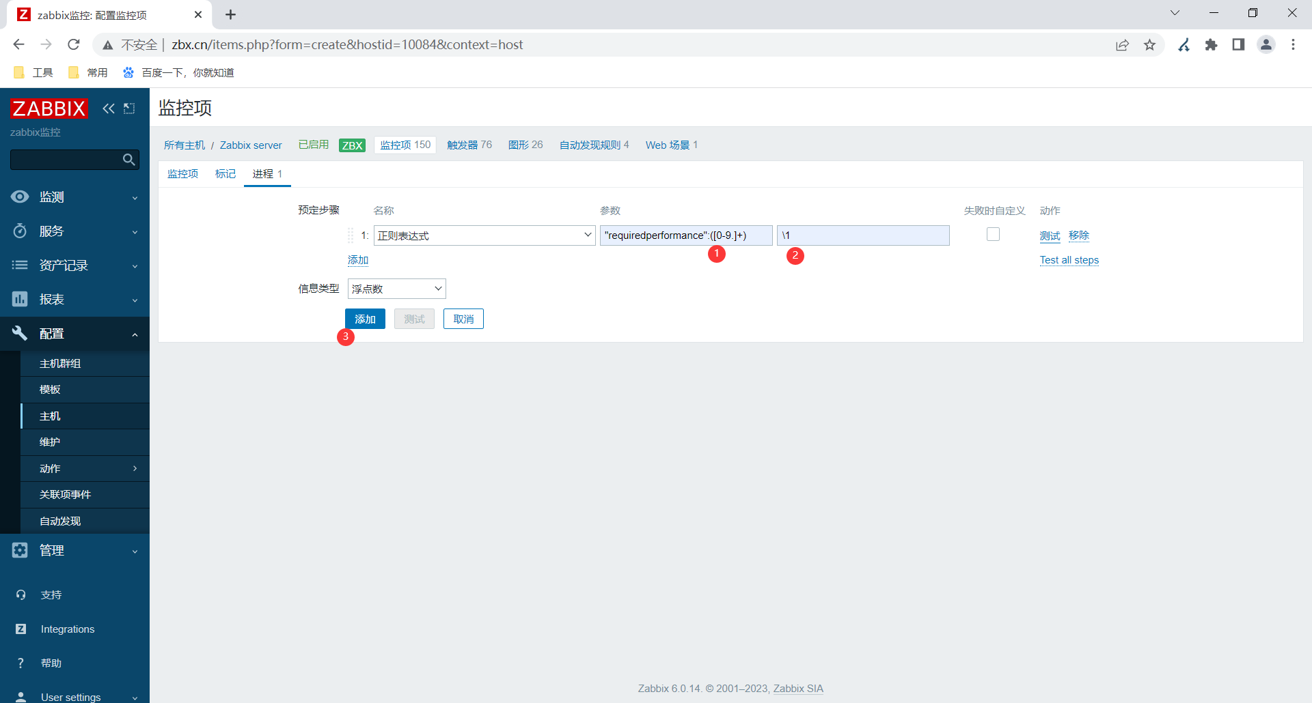1312x703 pixels.
Task: Toggle 失败时自定义 custom on fail checkbox
Action: 994,234
